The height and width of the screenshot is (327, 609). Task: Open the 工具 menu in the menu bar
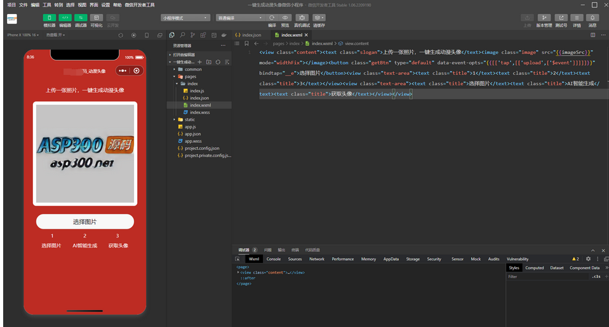(47, 4)
